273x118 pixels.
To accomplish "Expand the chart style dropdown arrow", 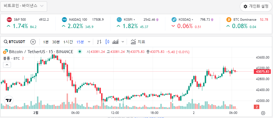I will [x=123, y=42].
